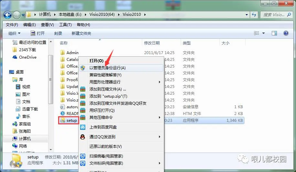This screenshot has height=172, width=296.
Task: Click 本地磁盘 (E:) in address breadcrumb
Action: pyautogui.click(x=70, y=14)
